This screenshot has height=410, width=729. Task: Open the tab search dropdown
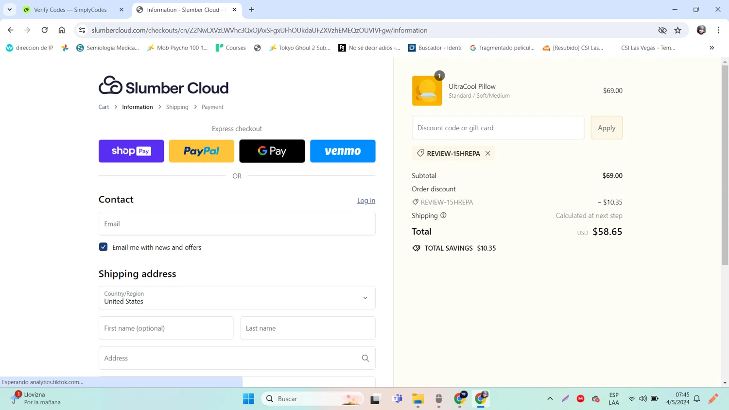pyautogui.click(x=10, y=10)
